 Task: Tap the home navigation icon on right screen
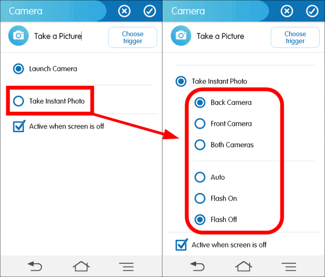click(x=244, y=266)
